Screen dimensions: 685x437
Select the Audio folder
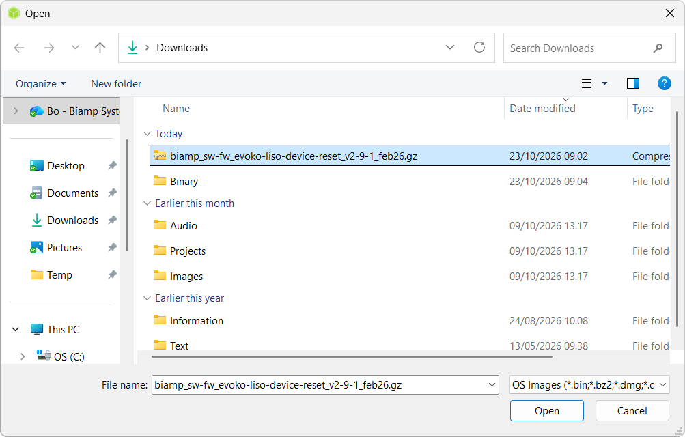click(410, 226)
